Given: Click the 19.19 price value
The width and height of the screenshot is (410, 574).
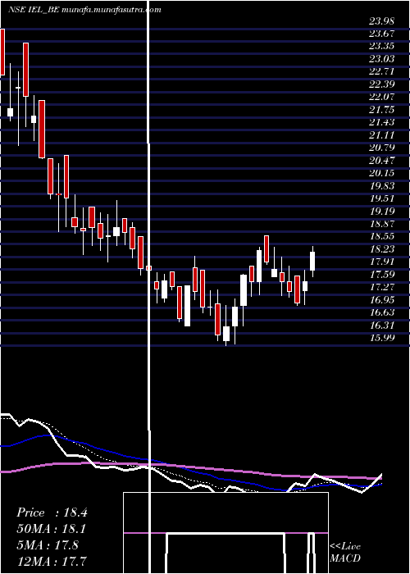Looking at the screenshot, I should (382, 212).
